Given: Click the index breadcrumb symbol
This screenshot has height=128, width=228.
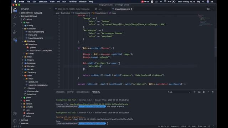Looking at the screenshot, I should [114, 13].
